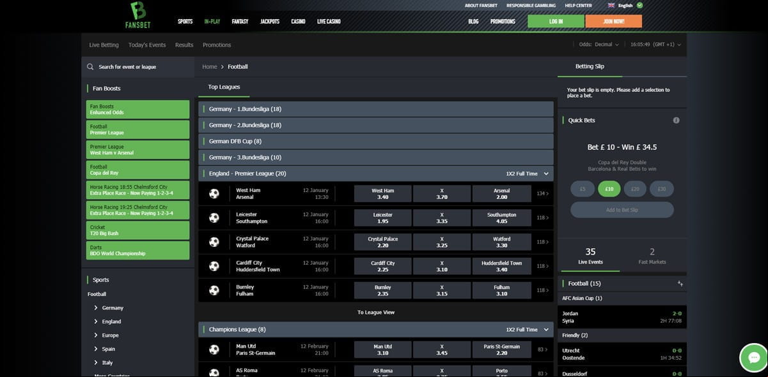This screenshot has height=377, width=768.
Task: Open Darts BDO World Championship tile
Action: point(138,250)
